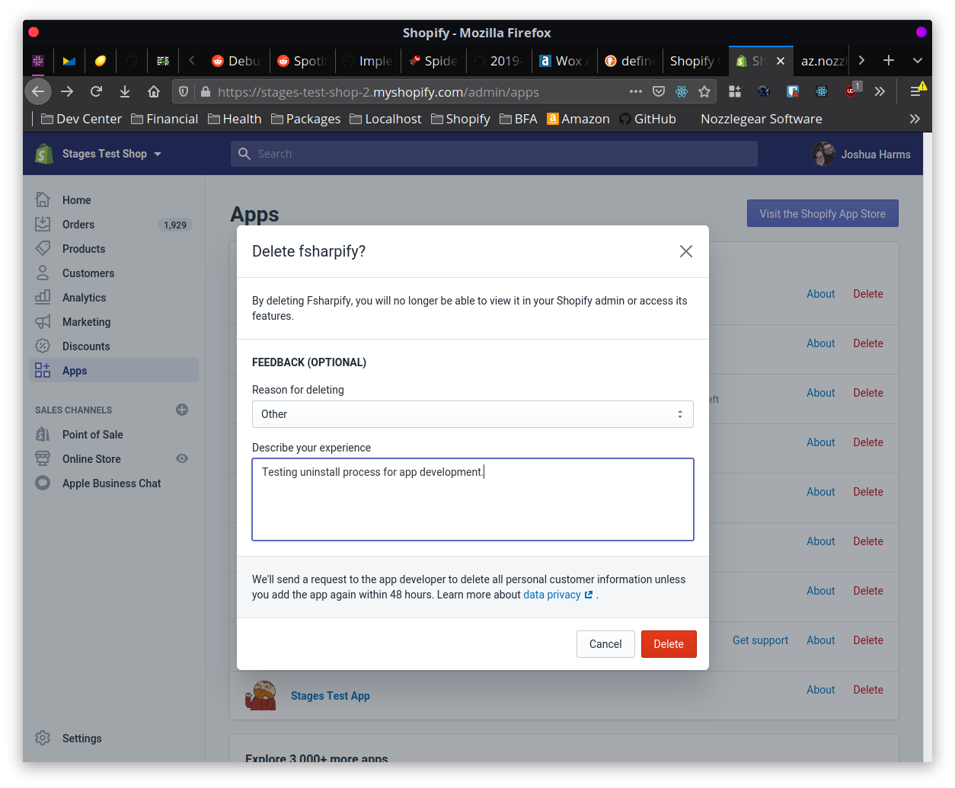The image size is (955, 788).
Task: Open the React DevTools extension icon
Action: coord(822,91)
